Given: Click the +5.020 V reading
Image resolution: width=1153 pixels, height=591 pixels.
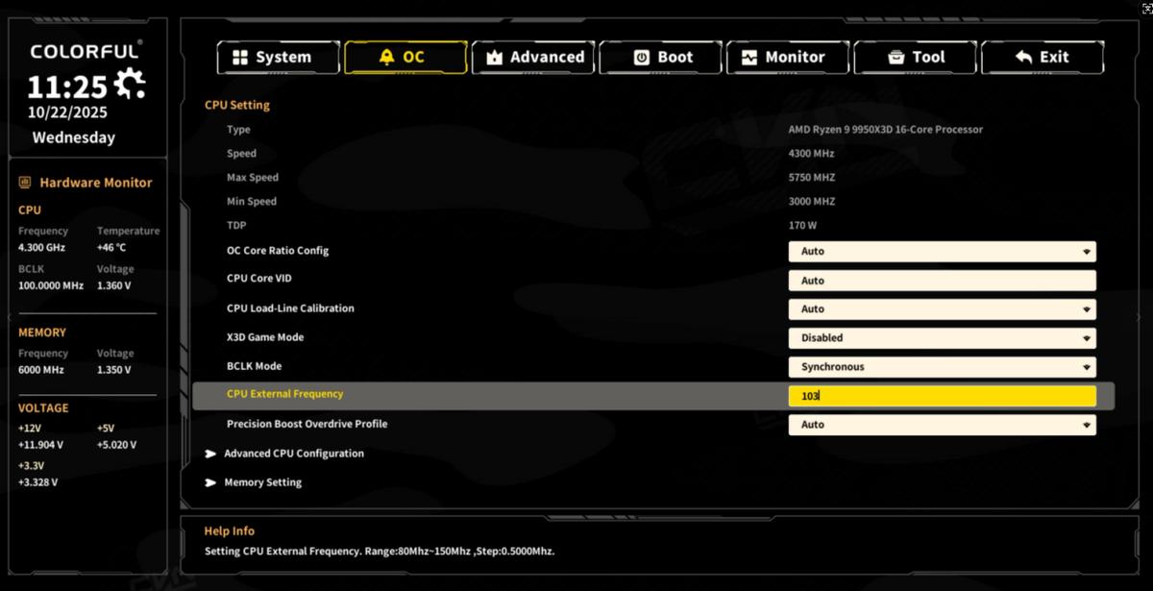Looking at the screenshot, I should 116,445.
